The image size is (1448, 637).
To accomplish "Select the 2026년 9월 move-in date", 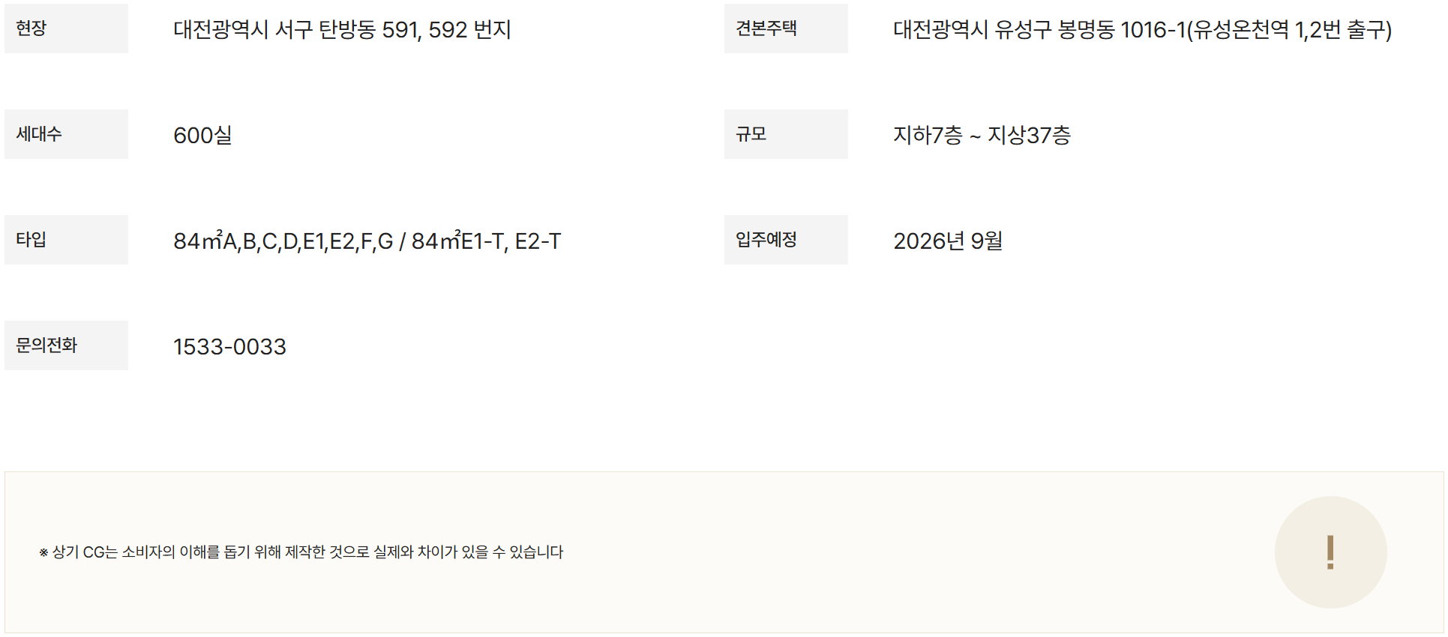I will click(947, 241).
